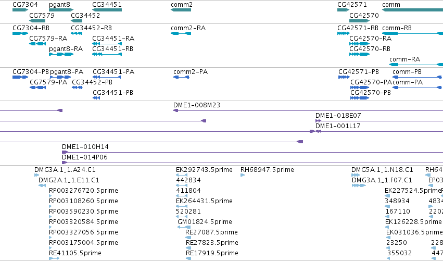The width and height of the screenshot is (443, 261).
Task: Click EST RP003320584.5prime
Action: [50, 227]
